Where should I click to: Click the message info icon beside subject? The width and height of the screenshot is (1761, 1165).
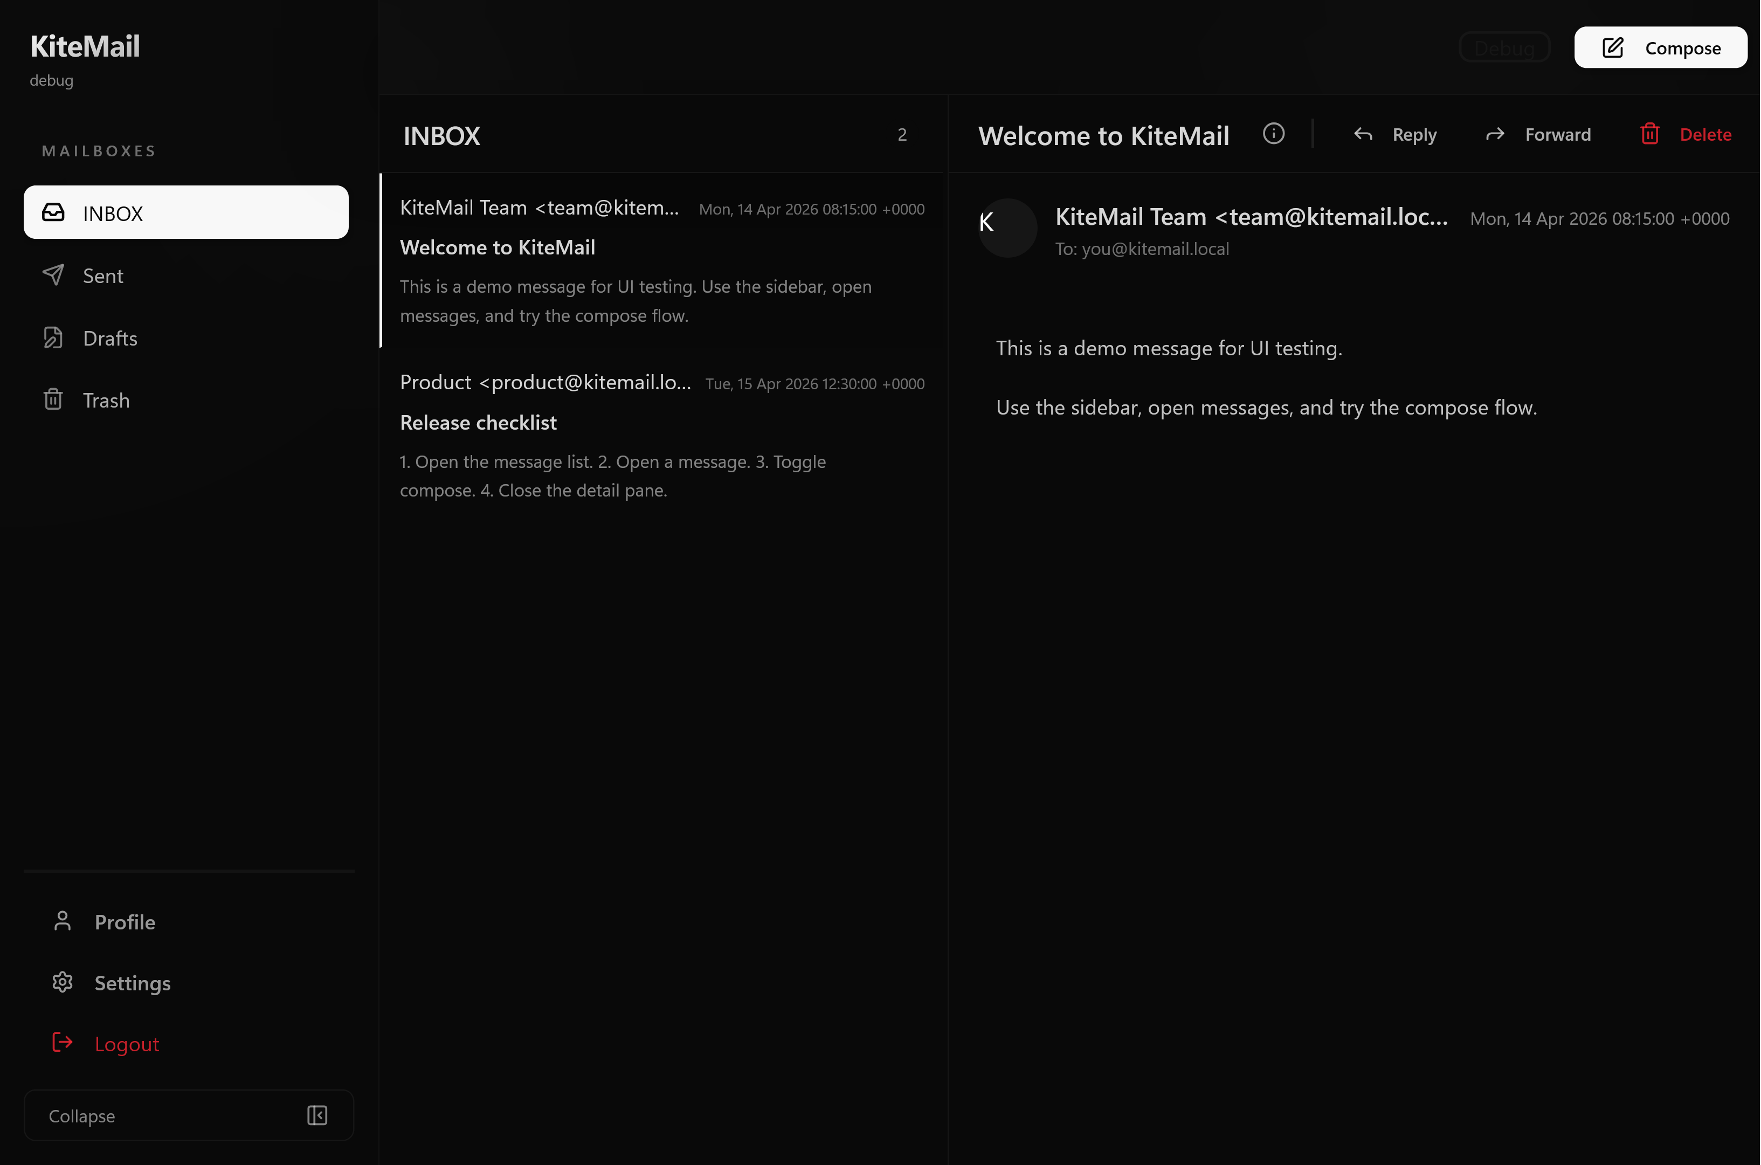[x=1273, y=134]
